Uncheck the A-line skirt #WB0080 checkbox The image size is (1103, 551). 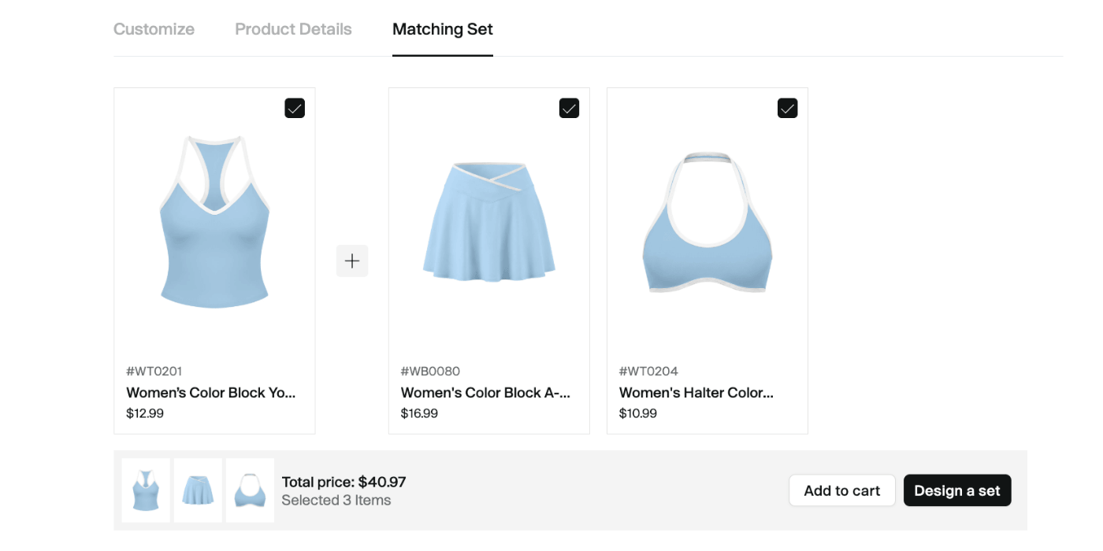[569, 108]
